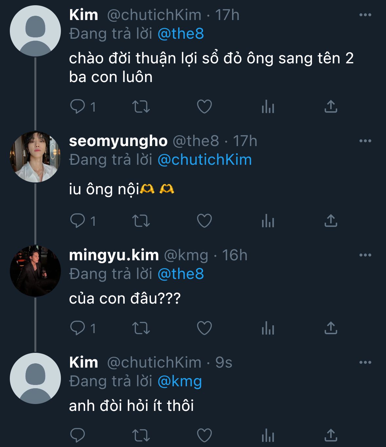The image size is (386, 447).
Task: Open more options on seomyungho's tweet
Action: (365, 141)
